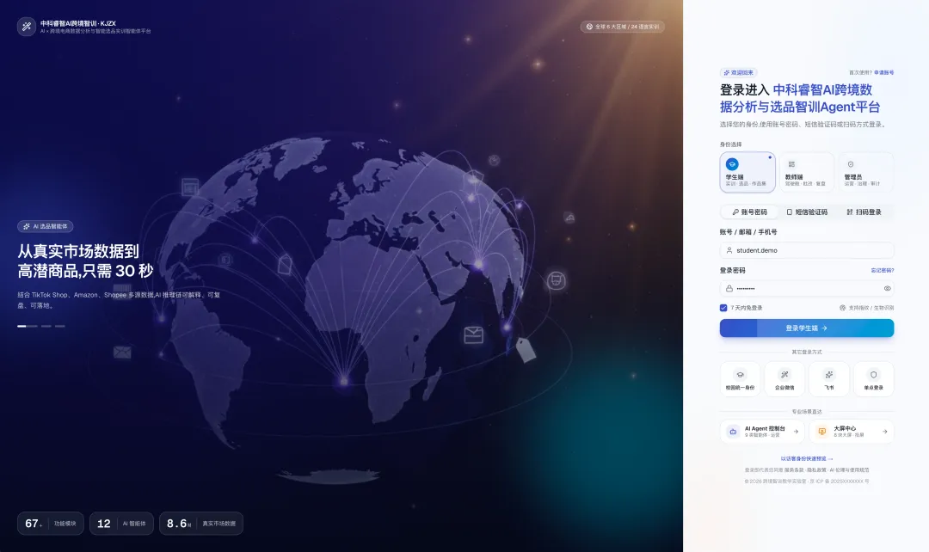Click the 专业场景直达 divider label
Screen dimensions: 929x552
pyautogui.click(x=806, y=412)
